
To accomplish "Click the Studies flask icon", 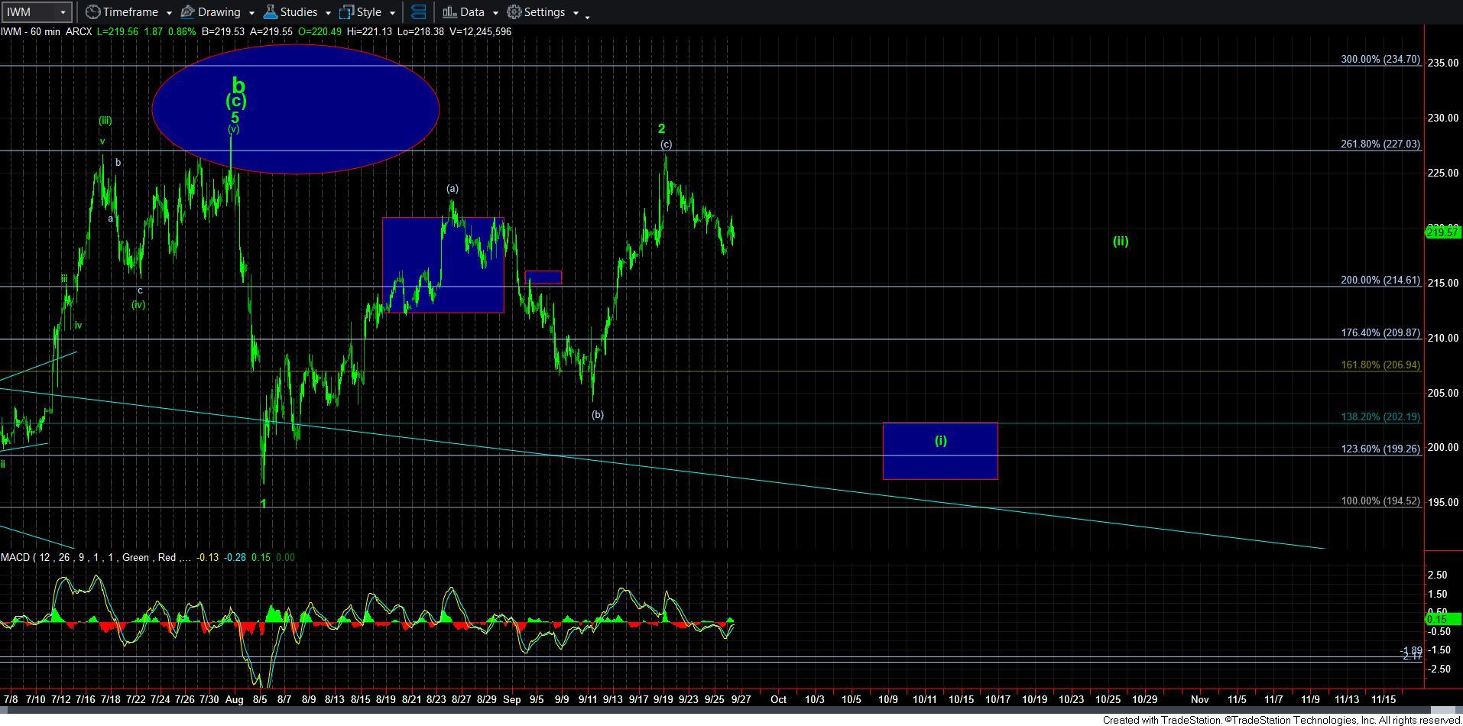I will 270,12.
